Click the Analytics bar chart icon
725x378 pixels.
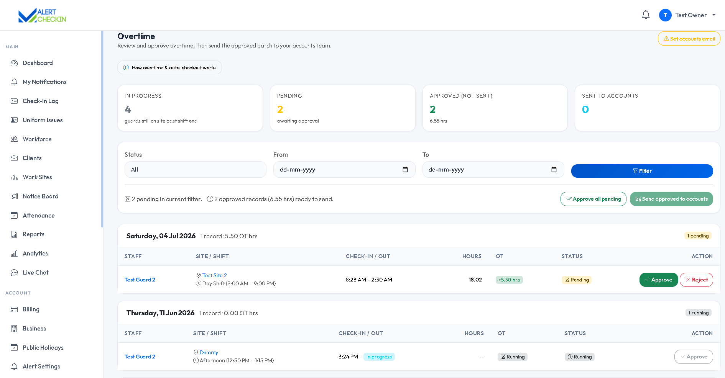tap(14, 254)
